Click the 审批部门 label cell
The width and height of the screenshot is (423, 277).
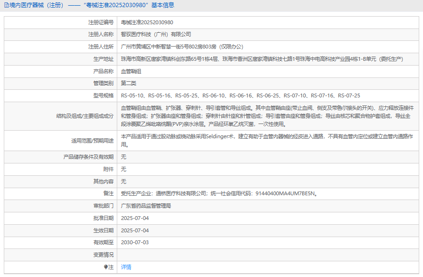(60, 206)
